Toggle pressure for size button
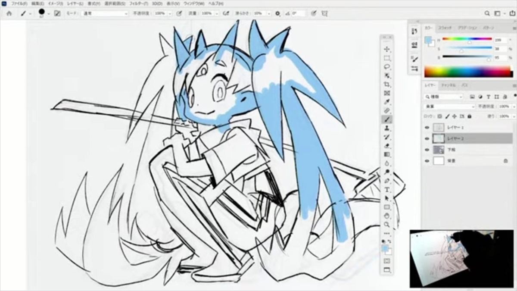The height and width of the screenshot is (291, 517). point(314,13)
